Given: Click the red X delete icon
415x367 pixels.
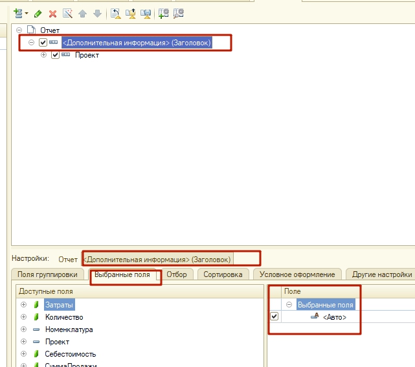Looking at the screenshot, I should 52,13.
